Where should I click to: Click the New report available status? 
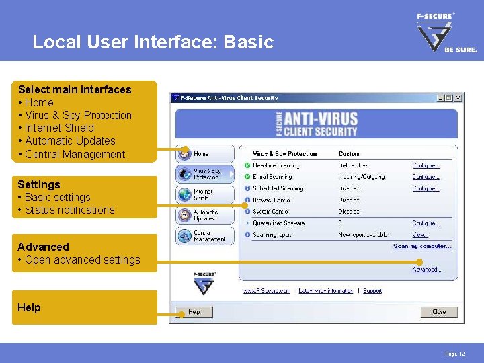(363, 235)
